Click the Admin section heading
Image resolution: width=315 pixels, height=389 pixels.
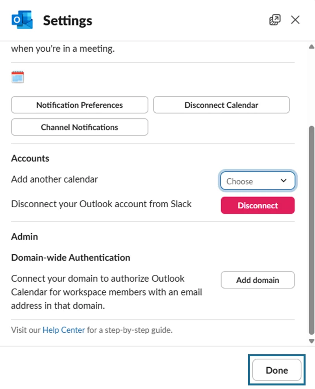(x=24, y=236)
